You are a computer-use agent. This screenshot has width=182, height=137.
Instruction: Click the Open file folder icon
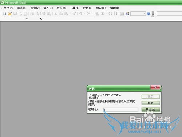pos(10,14)
